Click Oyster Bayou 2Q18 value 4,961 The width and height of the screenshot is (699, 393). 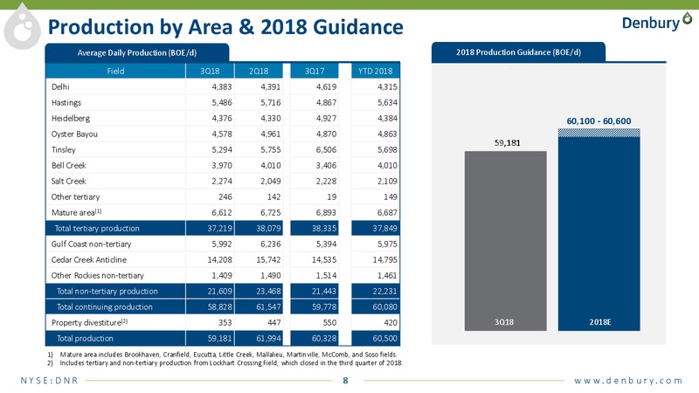click(271, 134)
